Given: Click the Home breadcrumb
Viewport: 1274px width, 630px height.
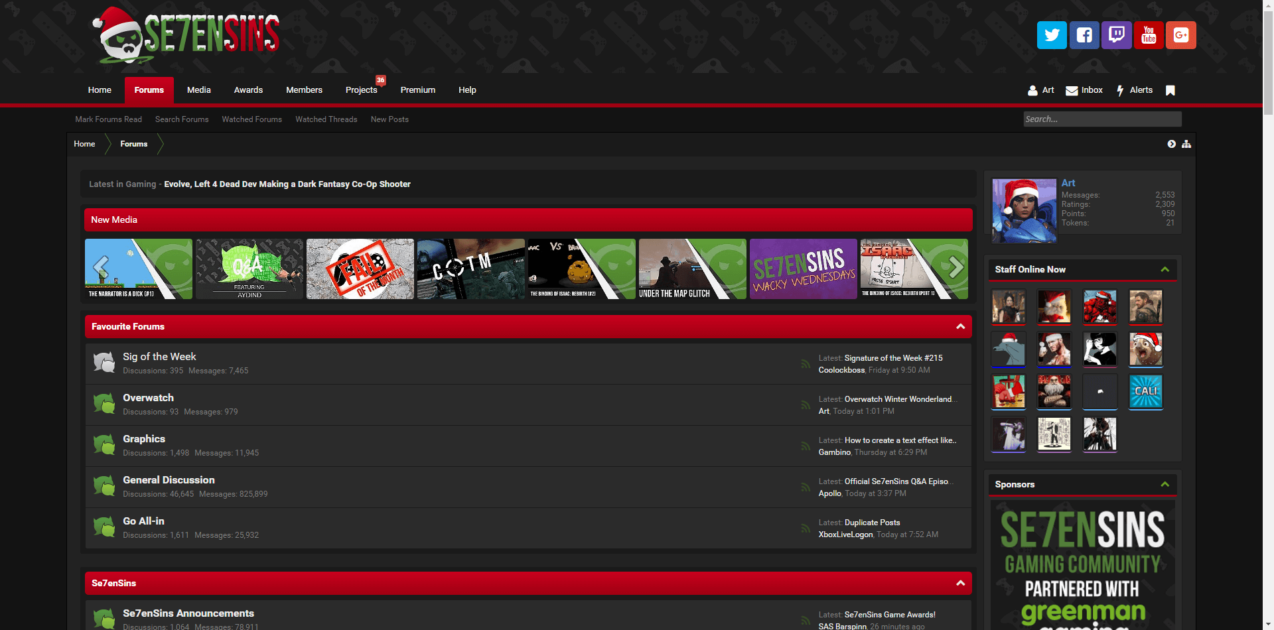Looking at the screenshot, I should point(84,144).
